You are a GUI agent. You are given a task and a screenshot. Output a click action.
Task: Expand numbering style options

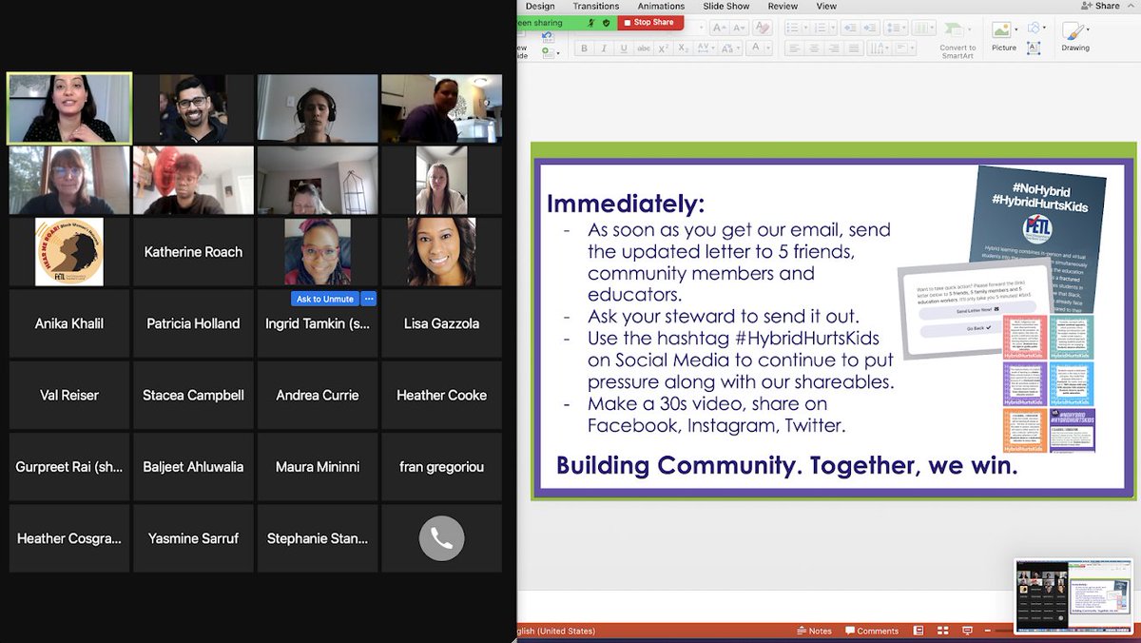coord(833,28)
